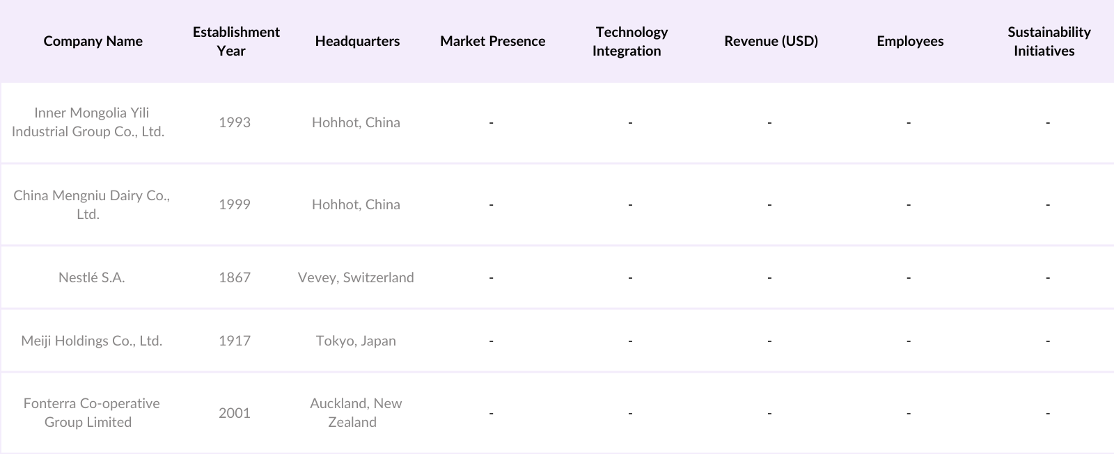Viewport: 1114px width, 454px height.
Task: Click Revenue dash in Meiji Holdings row
Action: 769,341
